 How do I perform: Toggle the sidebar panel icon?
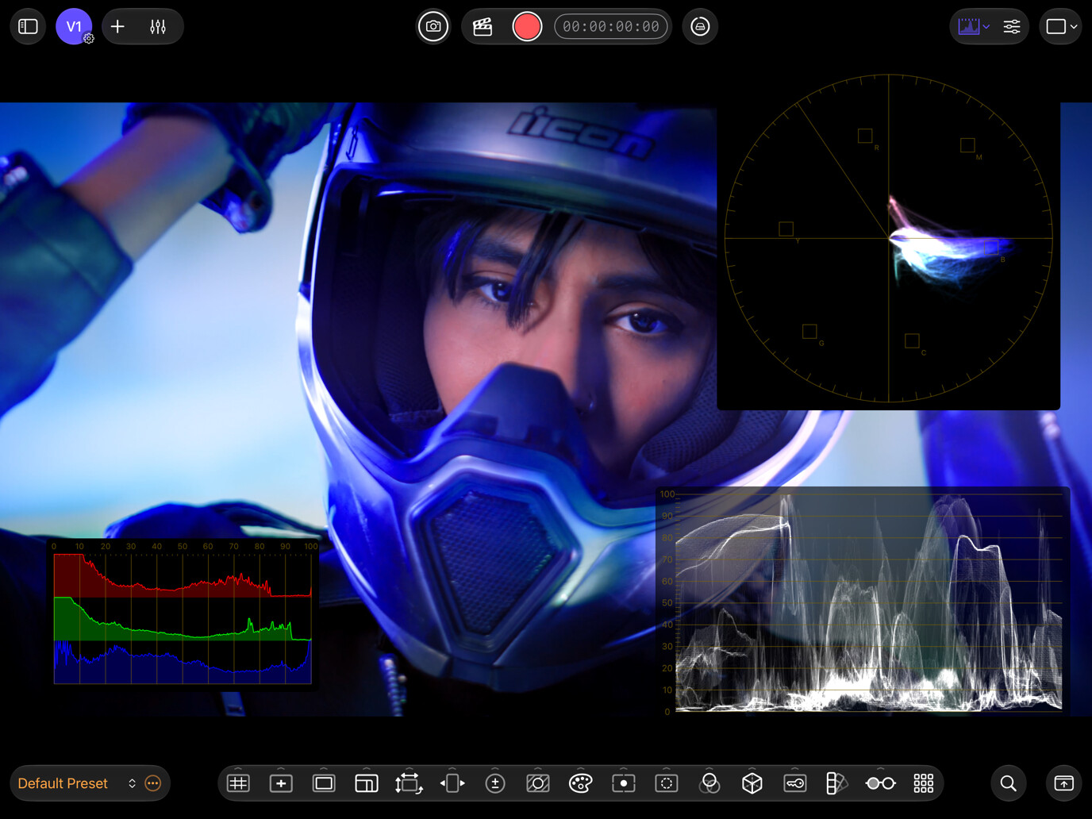[x=28, y=26]
